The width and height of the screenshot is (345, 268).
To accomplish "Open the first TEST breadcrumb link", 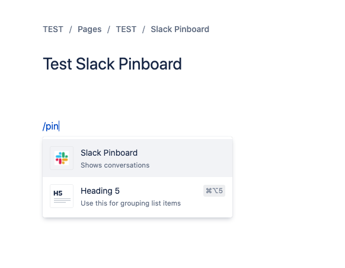I will (x=53, y=29).
